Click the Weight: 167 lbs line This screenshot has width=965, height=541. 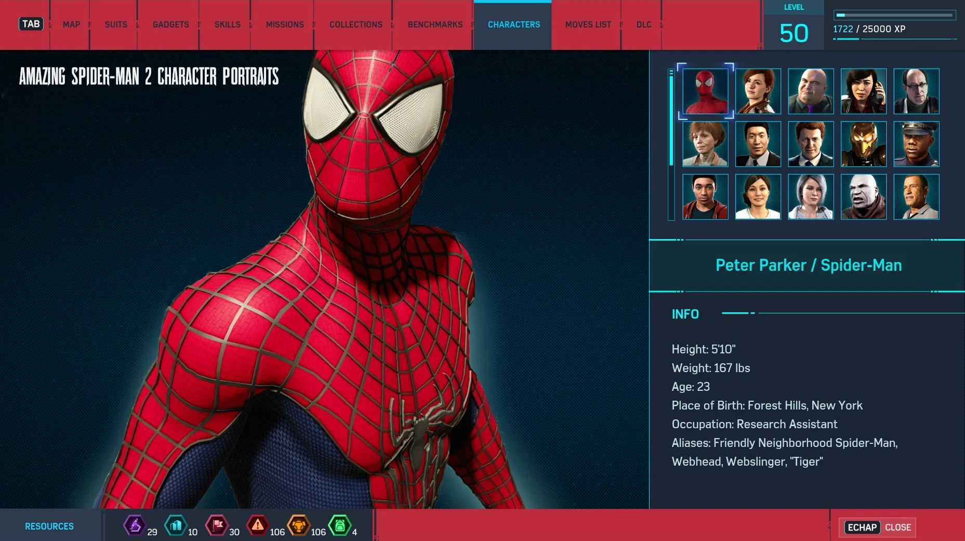coord(711,368)
